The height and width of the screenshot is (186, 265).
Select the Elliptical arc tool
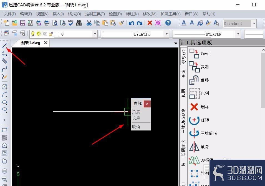(x=4, y=110)
